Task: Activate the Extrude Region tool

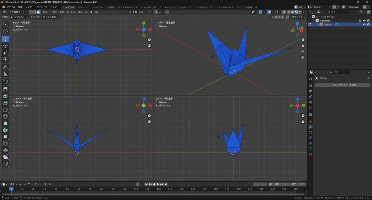Action: 5,89
